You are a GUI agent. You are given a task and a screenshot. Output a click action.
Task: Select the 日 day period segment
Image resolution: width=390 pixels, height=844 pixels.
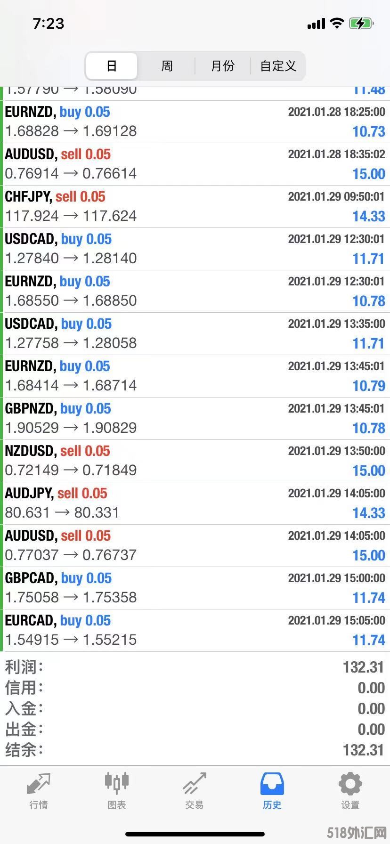coord(112,65)
